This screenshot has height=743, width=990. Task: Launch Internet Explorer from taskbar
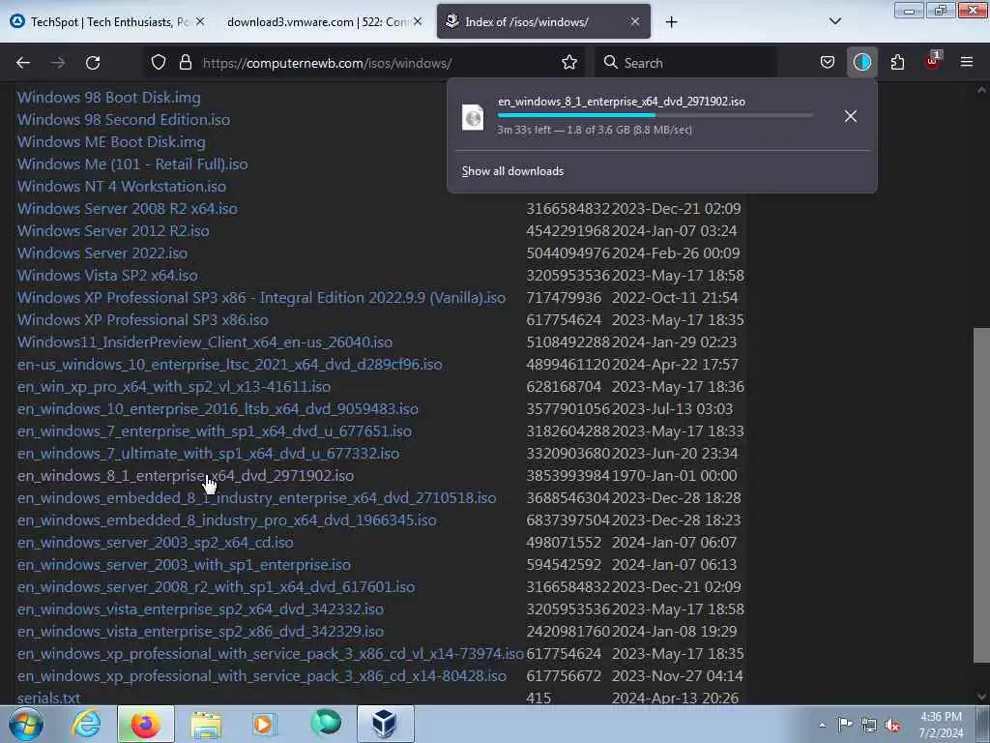(86, 724)
